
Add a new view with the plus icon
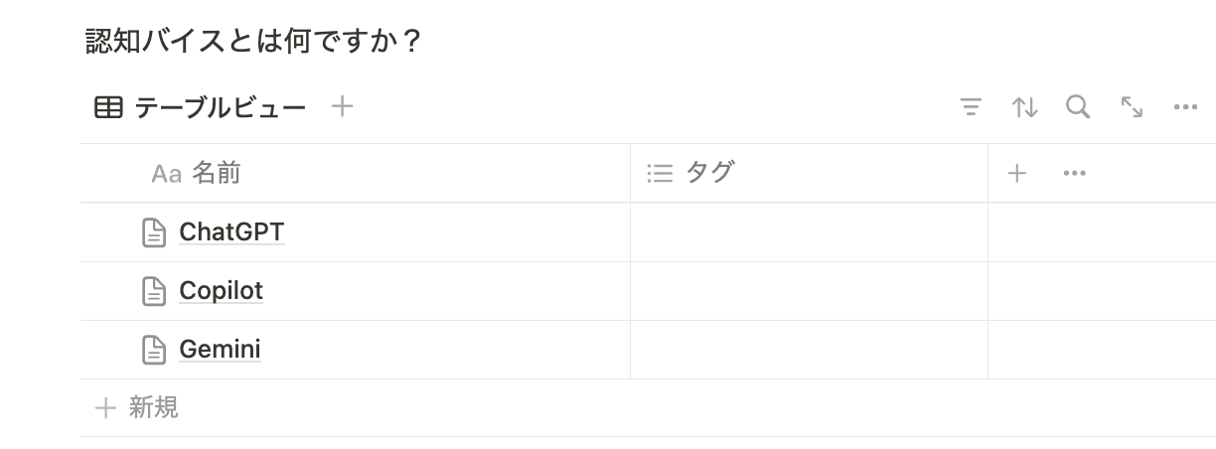pos(342,106)
